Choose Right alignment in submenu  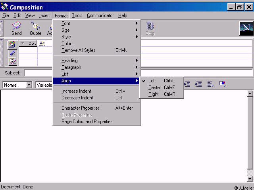coord(162,94)
